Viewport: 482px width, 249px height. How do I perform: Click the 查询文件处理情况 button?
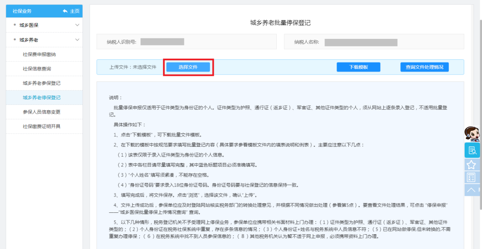424,67
